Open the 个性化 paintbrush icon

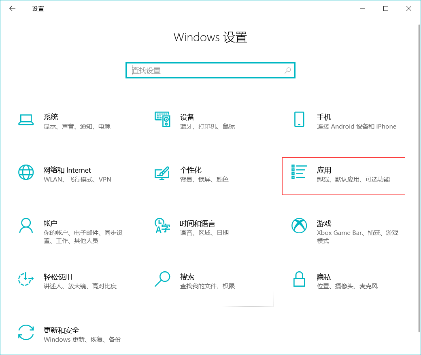point(162,173)
